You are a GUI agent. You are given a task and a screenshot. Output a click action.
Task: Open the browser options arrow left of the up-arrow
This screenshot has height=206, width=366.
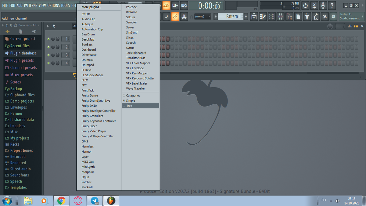3,25
